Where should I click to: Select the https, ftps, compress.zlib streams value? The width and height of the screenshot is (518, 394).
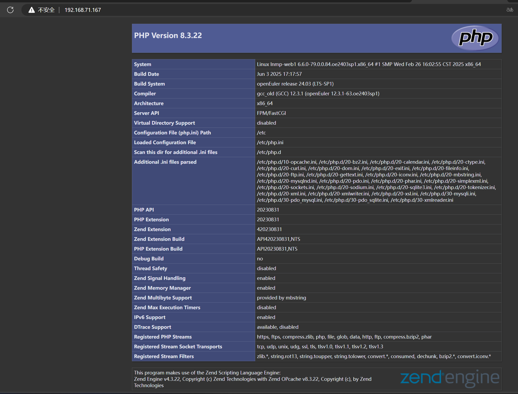344,337
